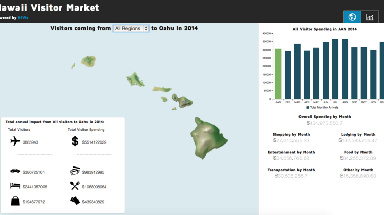Click the bed lodging icon
384x215 pixels.
coord(15,186)
